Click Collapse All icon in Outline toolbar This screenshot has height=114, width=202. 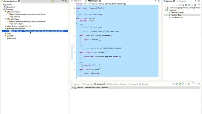pos(180,5)
